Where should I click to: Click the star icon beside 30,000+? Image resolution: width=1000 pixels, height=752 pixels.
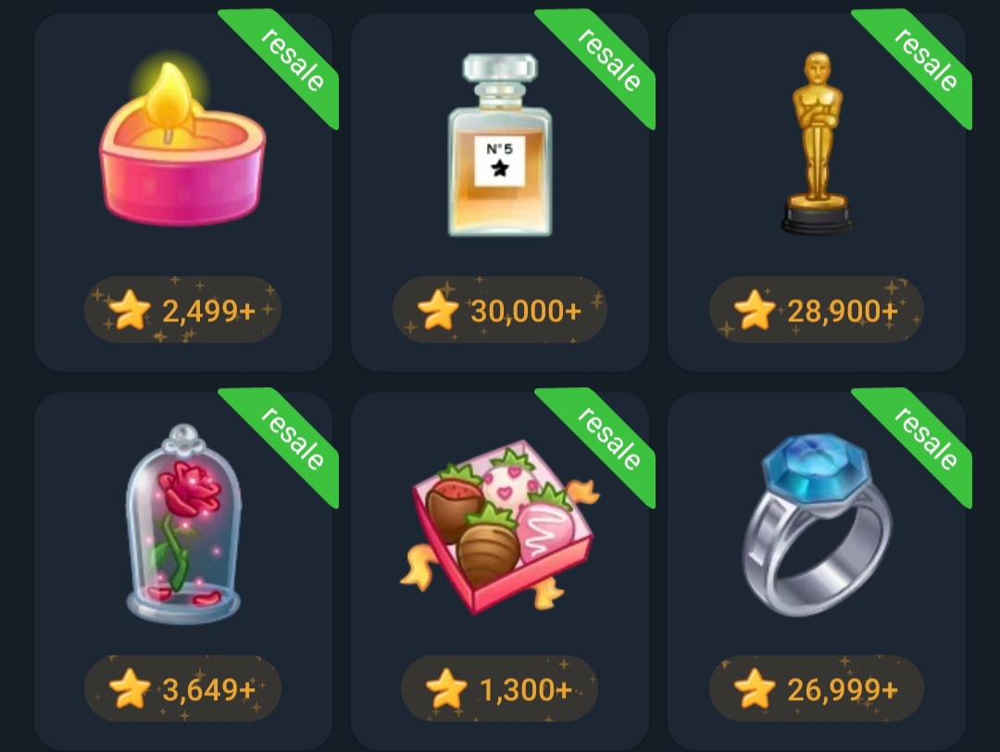[x=438, y=310]
